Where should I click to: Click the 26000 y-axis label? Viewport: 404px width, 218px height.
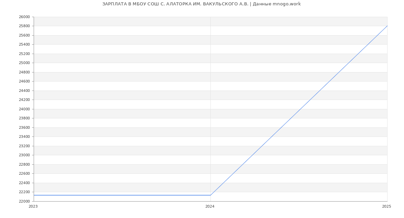pos(24,17)
